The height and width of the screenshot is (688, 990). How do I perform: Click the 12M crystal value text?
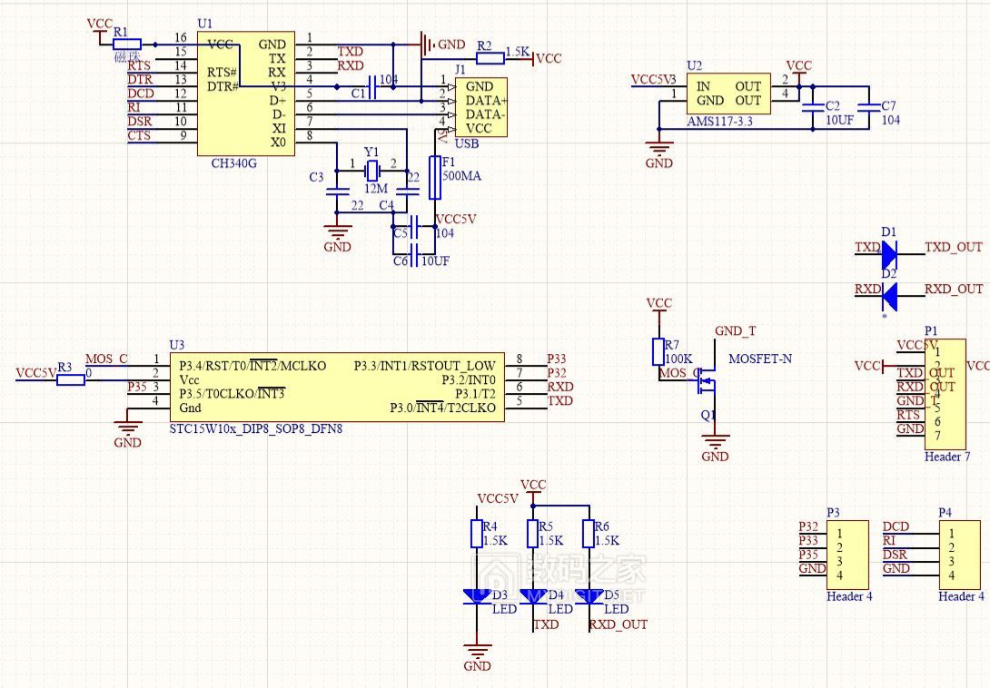click(x=376, y=189)
